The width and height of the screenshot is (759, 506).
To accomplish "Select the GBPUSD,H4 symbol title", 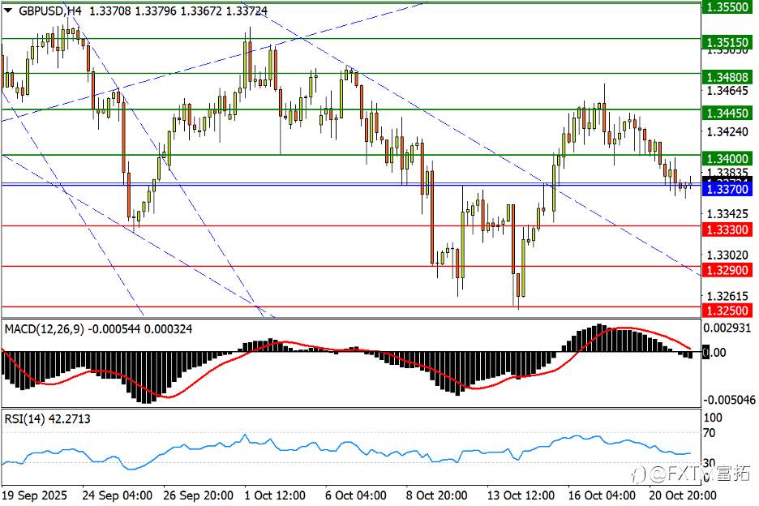I will pyautogui.click(x=49, y=11).
